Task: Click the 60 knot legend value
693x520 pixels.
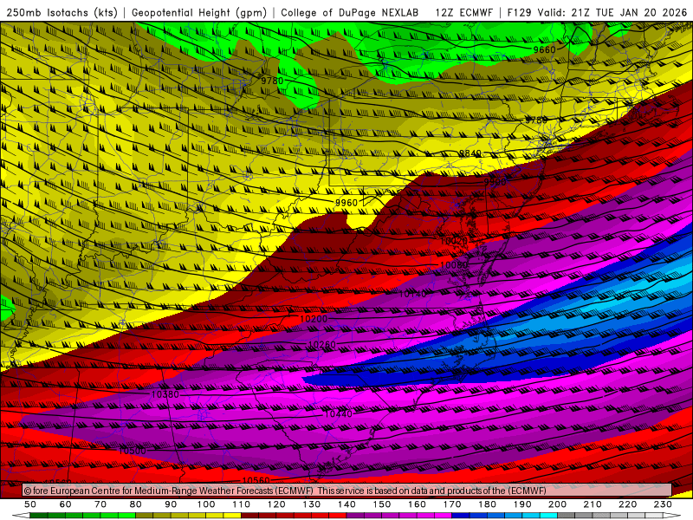Action: (x=66, y=504)
